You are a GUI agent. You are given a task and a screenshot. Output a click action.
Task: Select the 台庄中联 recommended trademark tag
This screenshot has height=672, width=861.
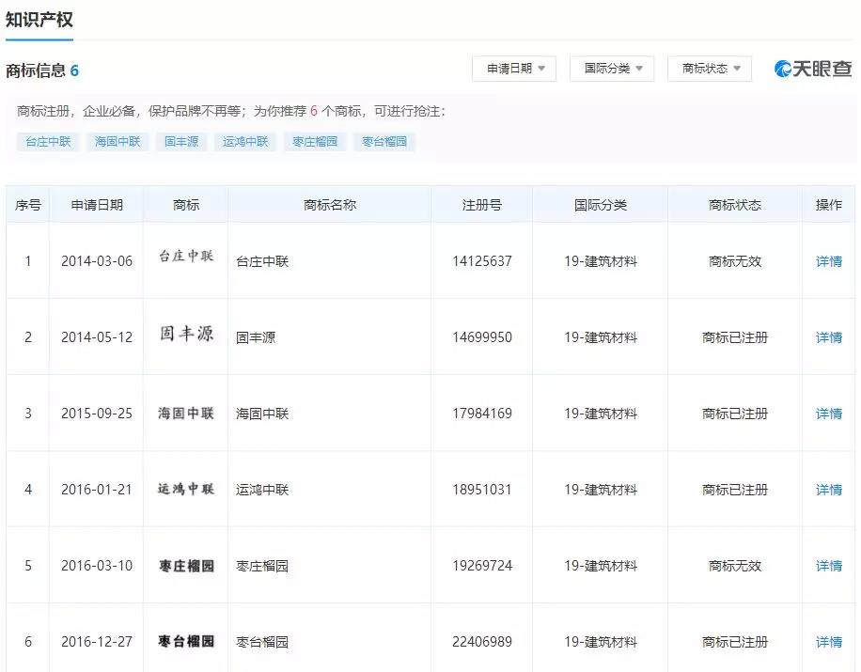pos(48,142)
